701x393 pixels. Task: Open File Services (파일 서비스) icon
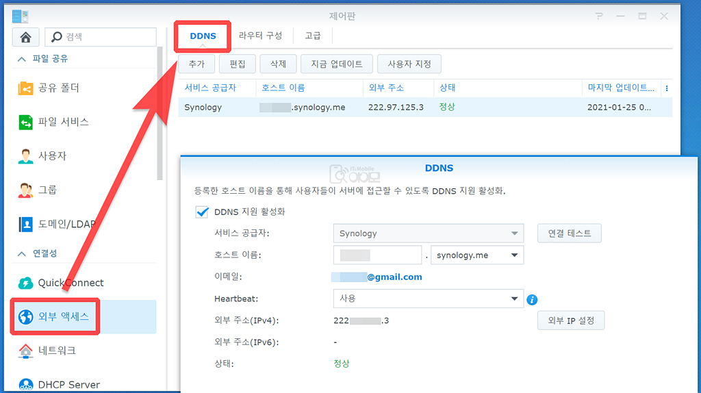coord(25,122)
